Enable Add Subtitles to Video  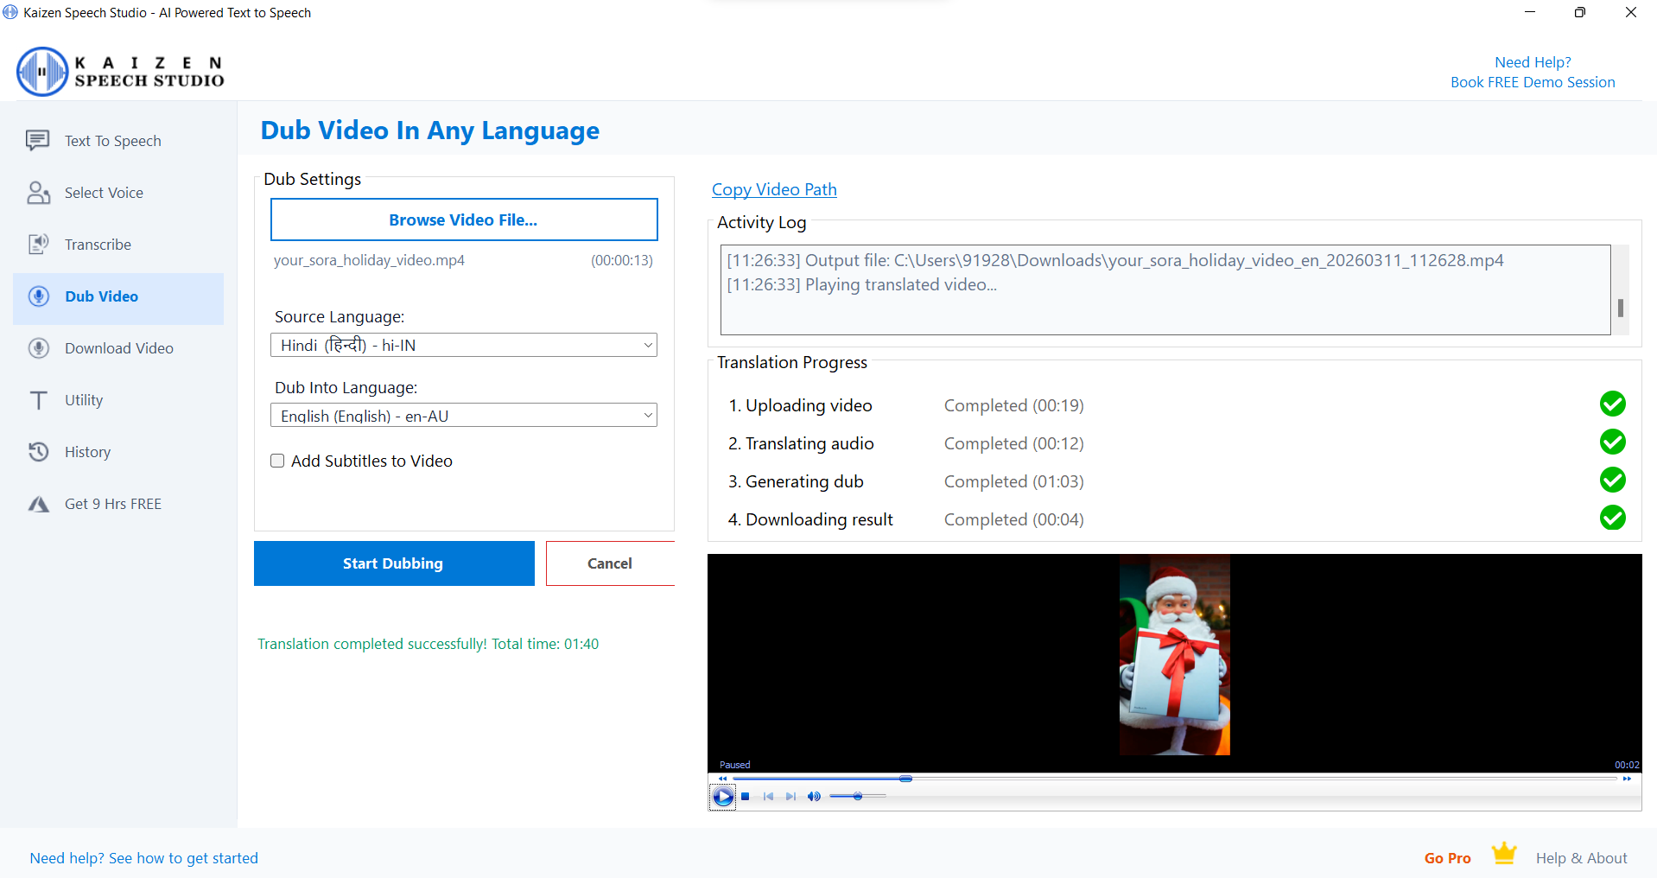[x=277, y=461]
